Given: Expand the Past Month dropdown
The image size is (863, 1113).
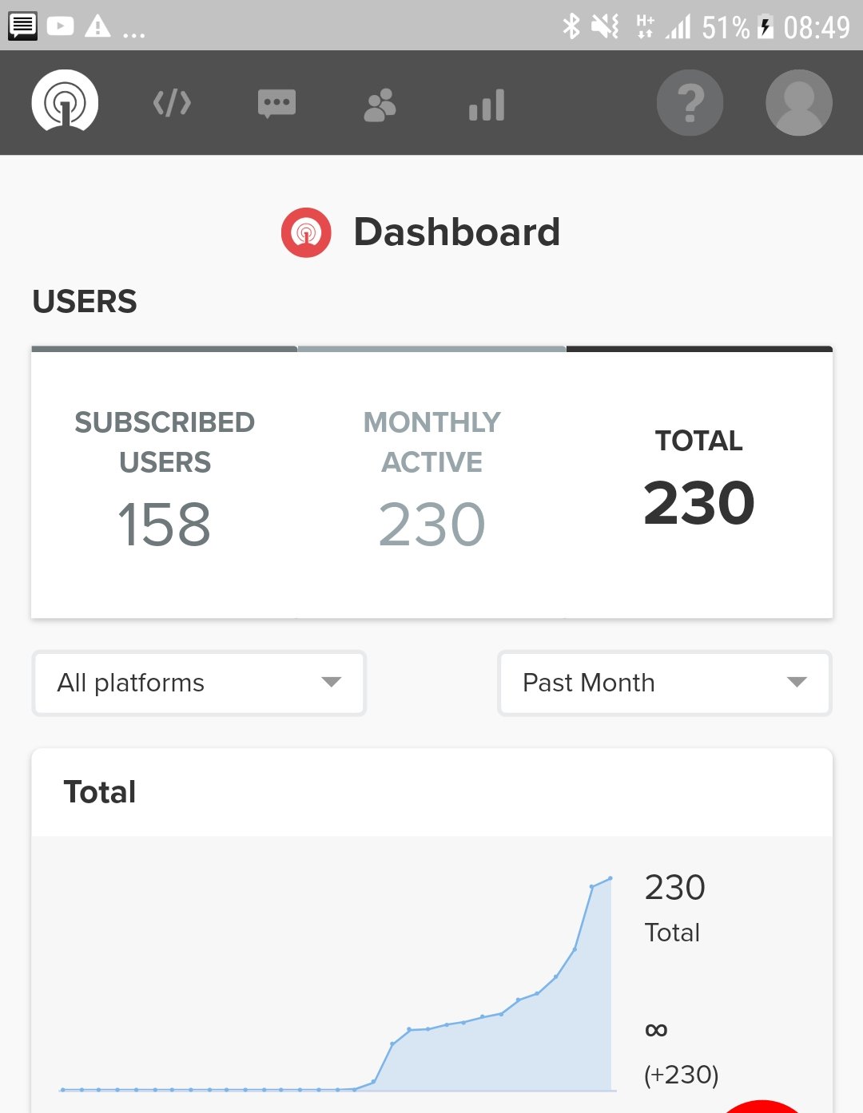Looking at the screenshot, I should 664,683.
